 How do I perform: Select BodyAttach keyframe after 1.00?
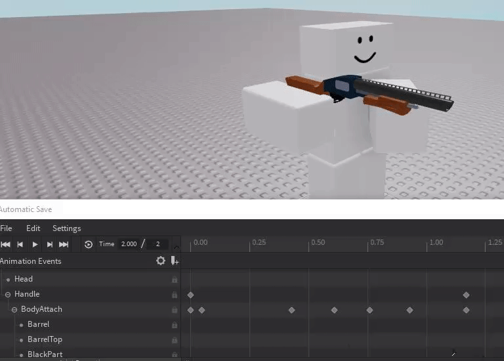tap(466, 310)
